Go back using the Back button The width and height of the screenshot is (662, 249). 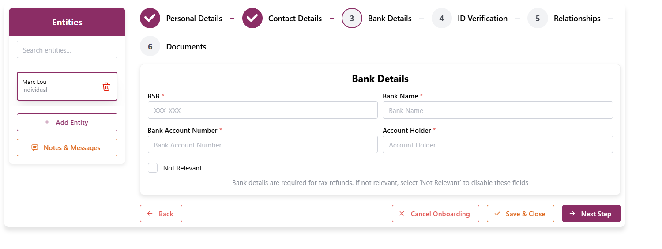(x=161, y=214)
